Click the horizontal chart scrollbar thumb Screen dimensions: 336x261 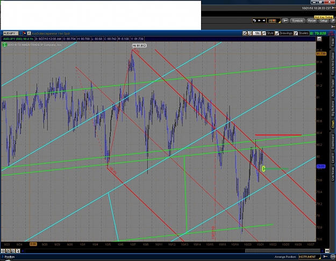(x=282, y=251)
